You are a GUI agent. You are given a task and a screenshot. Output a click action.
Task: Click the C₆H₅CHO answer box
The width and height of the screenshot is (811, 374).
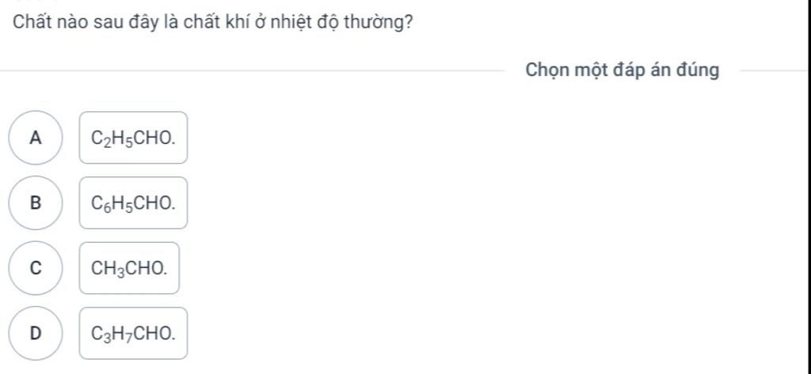tap(133, 203)
